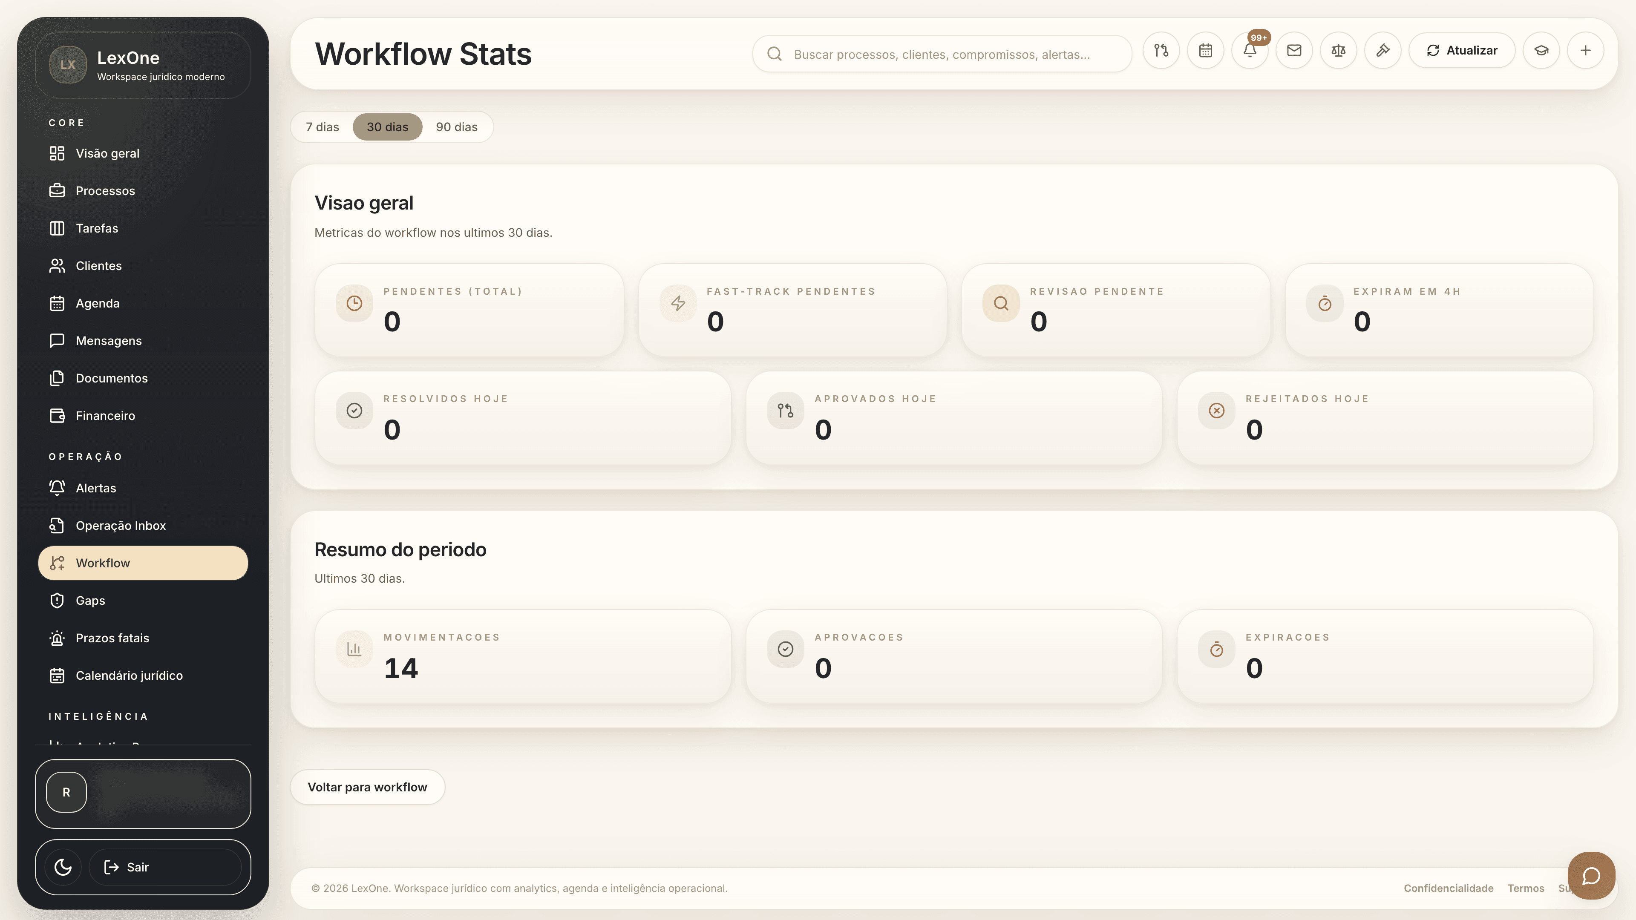This screenshot has width=1636, height=920.
Task: Click the gavel icon in header
Action: pos(1383,51)
